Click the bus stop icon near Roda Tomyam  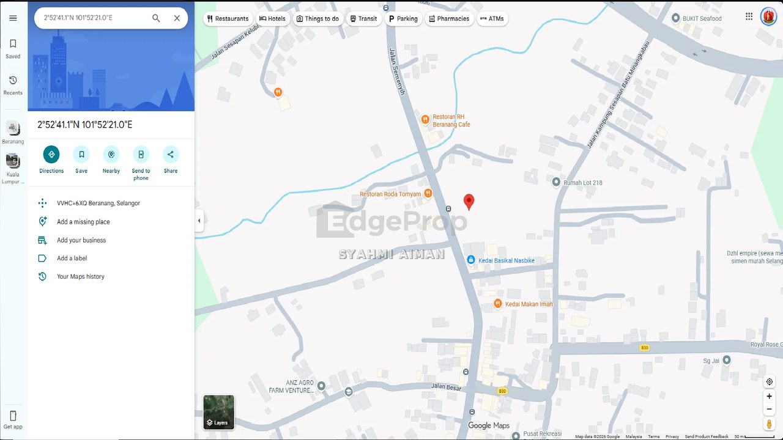click(448, 209)
